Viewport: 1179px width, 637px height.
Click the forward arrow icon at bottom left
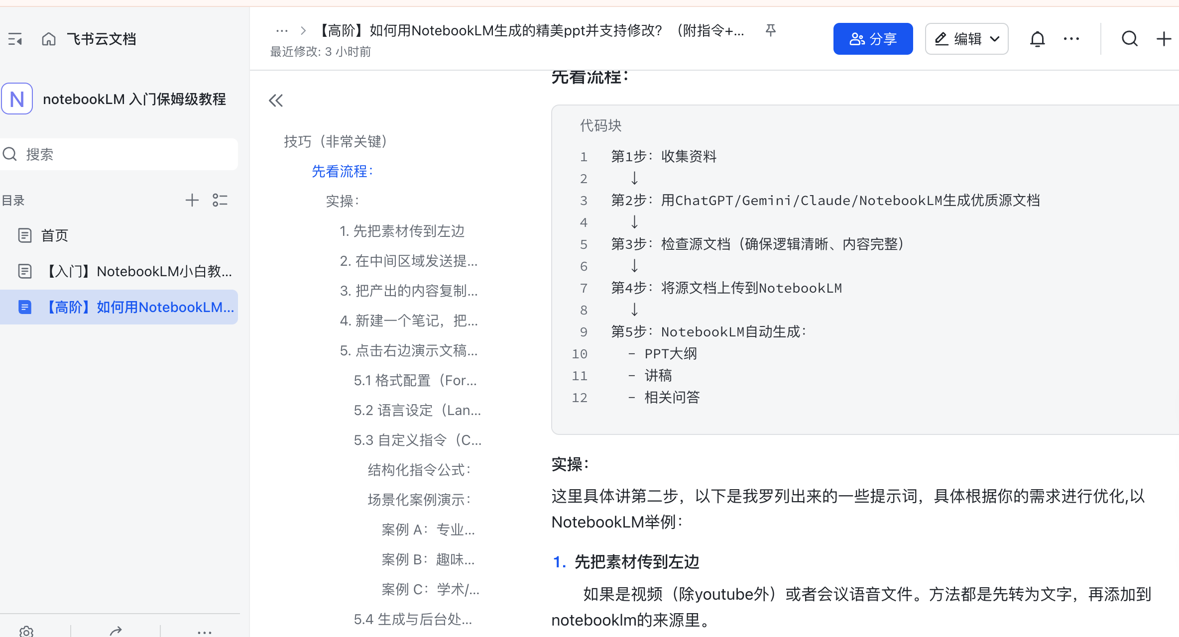[x=116, y=631]
